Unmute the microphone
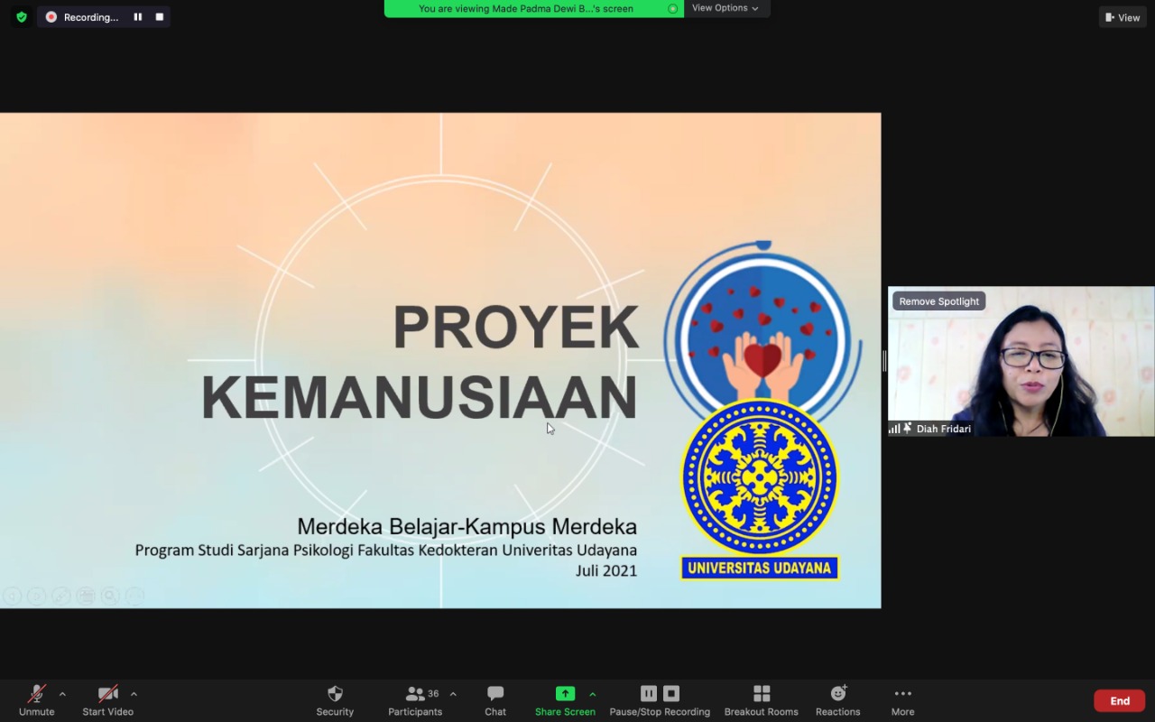This screenshot has height=722, width=1155. pos(37,700)
